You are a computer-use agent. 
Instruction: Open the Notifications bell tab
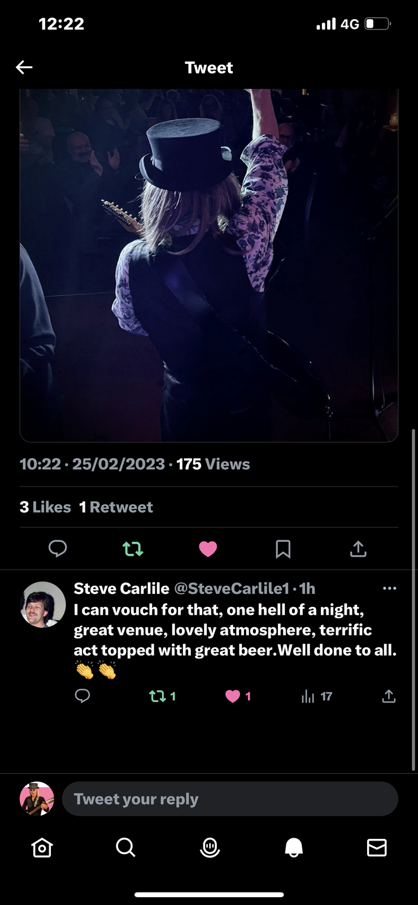coord(294,847)
